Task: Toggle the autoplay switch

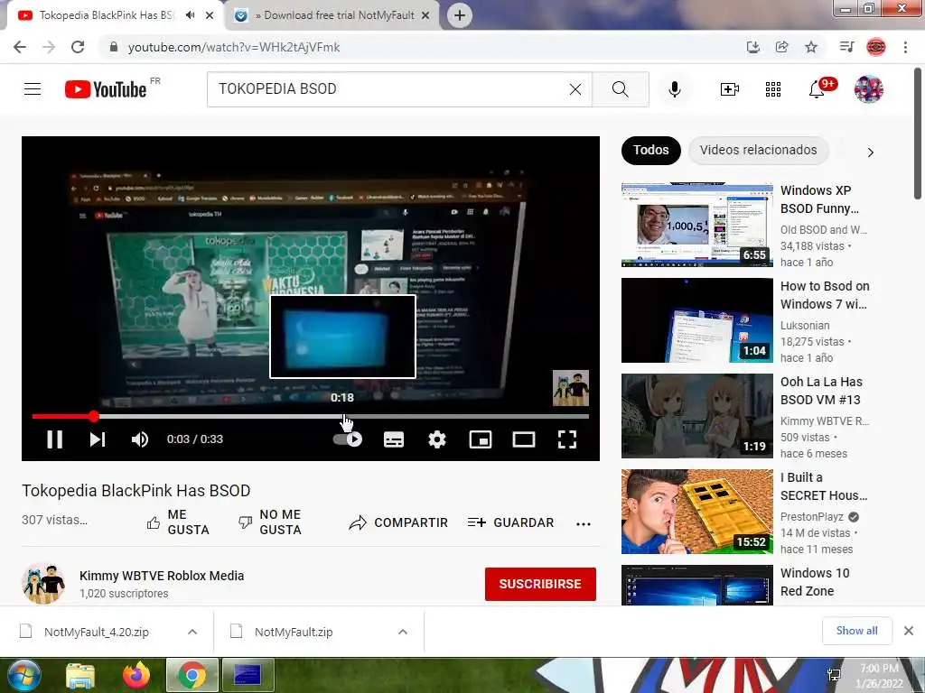Action: pos(348,439)
